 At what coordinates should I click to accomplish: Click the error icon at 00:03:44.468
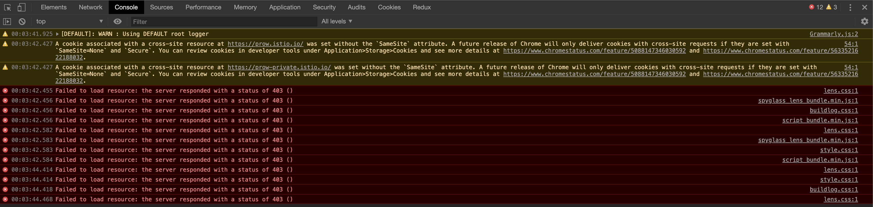click(5, 199)
